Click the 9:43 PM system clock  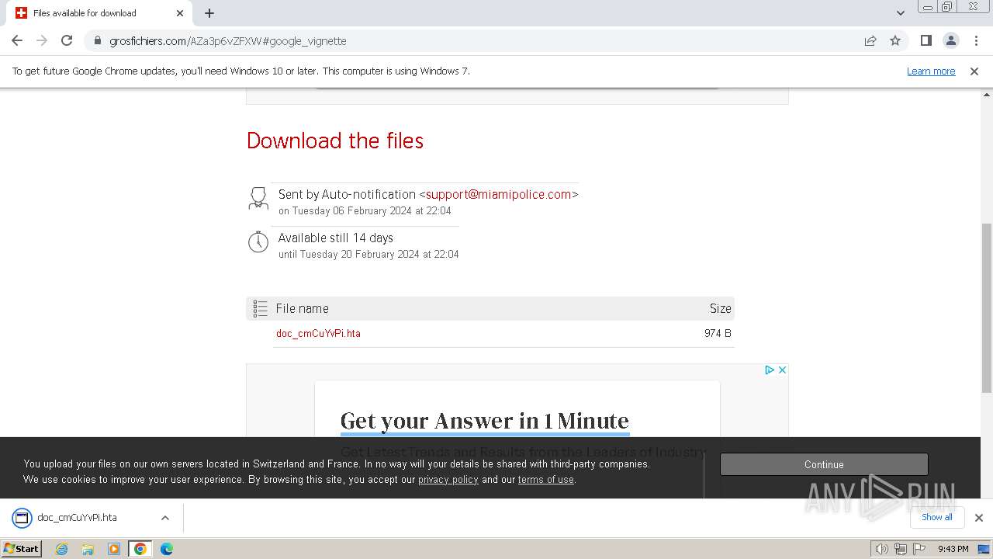point(953,549)
